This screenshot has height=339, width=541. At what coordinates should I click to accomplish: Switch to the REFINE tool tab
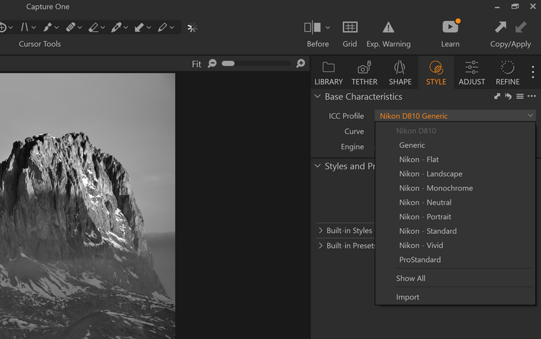click(x=508, y=73)
